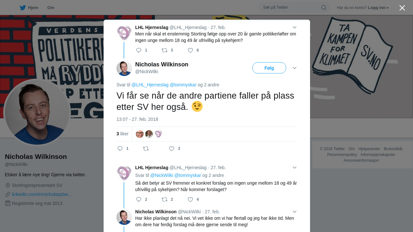The image size is (413, 232).
Task: Like Nicholas Wilkinson's main tweet
Action: tap(172, 149)
